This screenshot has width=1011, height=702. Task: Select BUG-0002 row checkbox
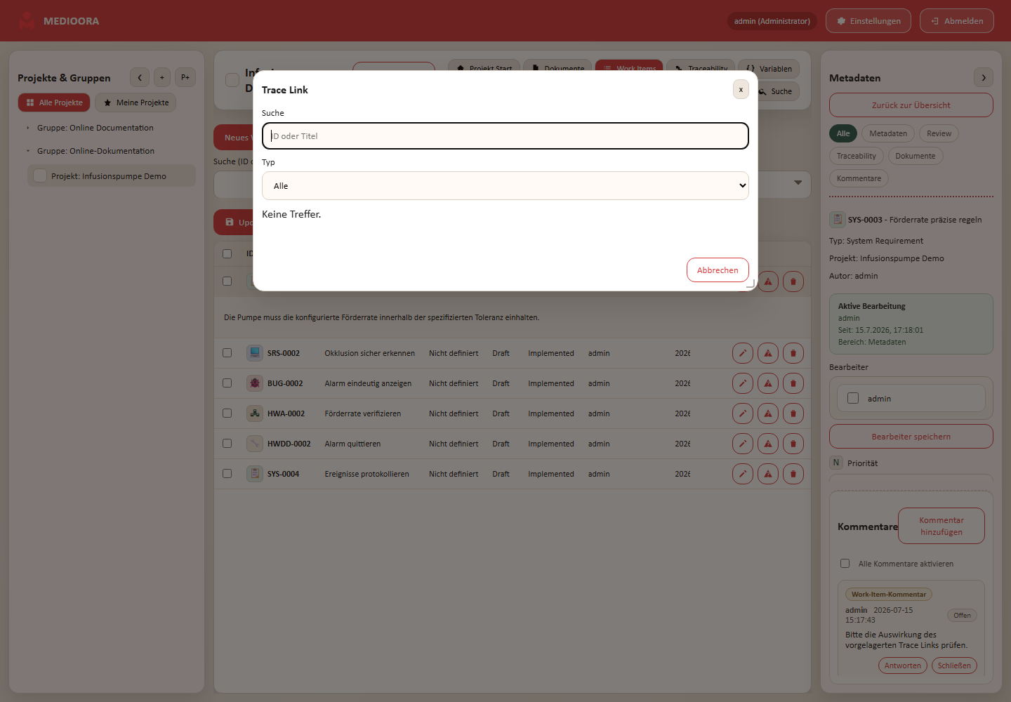pyautogui.click(x=227, y=383)
